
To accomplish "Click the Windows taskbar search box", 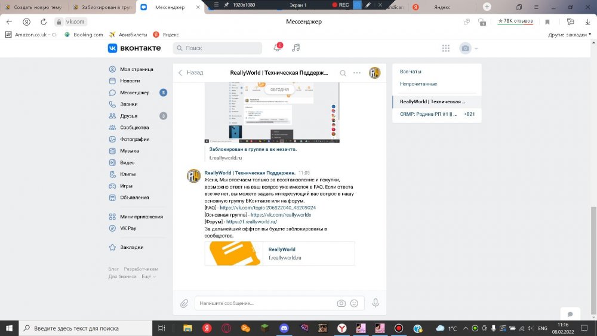I will click(85, 328).
